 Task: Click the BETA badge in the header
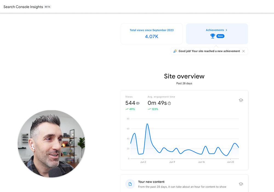click(x=47, y=7)
